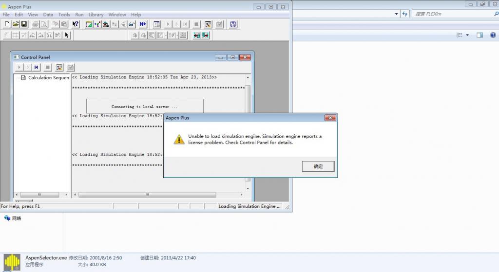Viewport: 499px width, 272px height.
Task: Click the first teal arrows icon in second toolbar
Action: pos(197,35)
